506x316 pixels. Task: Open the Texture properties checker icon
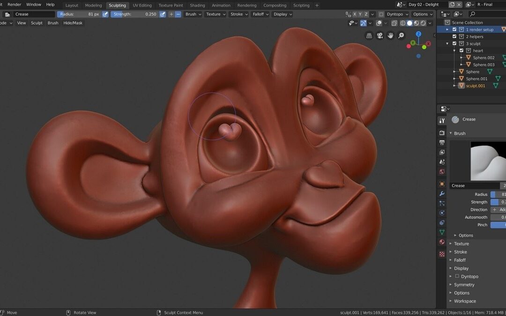tap(442, 254)
